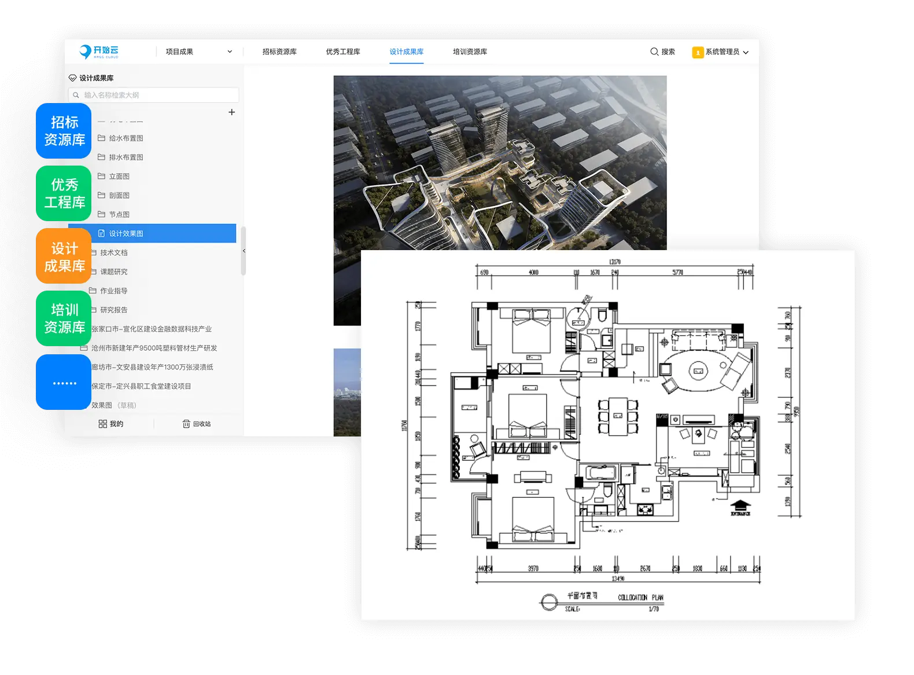Image resolution: width=914 pixels, height=675 pixels.
Task: Click the green 培训资源库 side button
Action: (x=64, y=318)
